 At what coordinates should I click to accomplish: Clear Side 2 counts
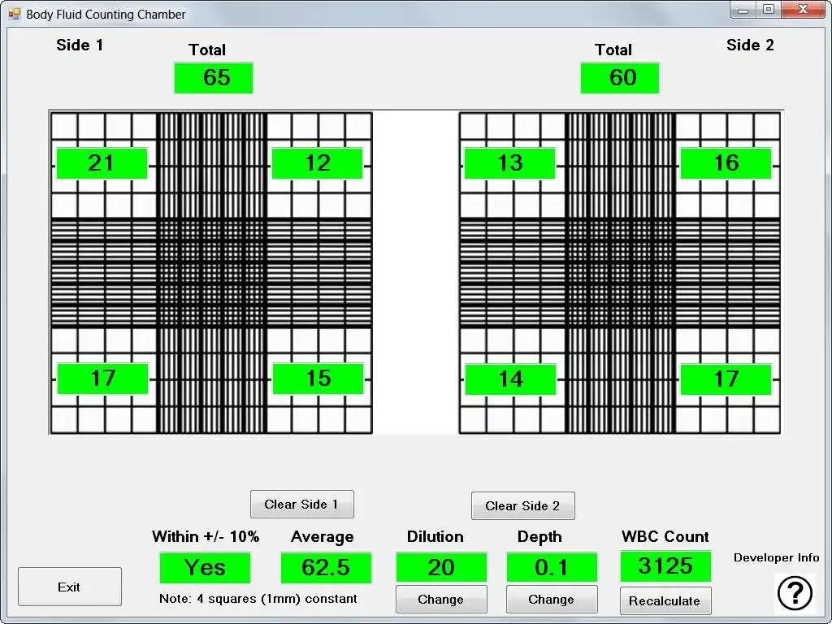(x=522, y=505)
